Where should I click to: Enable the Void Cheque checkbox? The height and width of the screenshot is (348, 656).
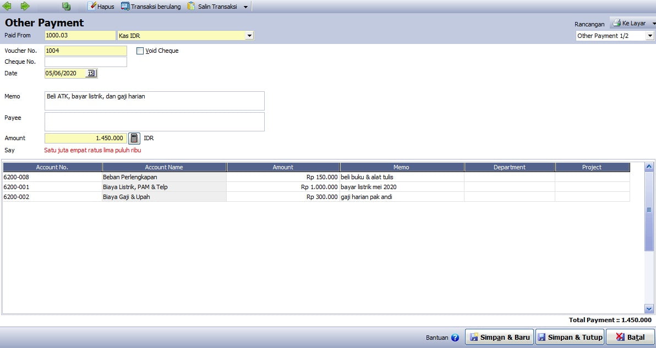pos(140,51)
